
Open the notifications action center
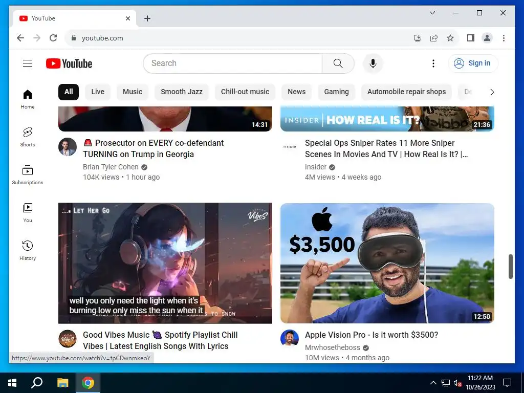point(507,383)
